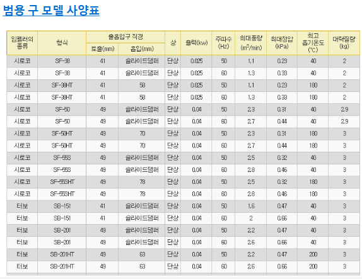Click airflow 2.5 in SF-55S 50 Hz row
The height and width of the screenshot is (279, 362).
(251, 157)
